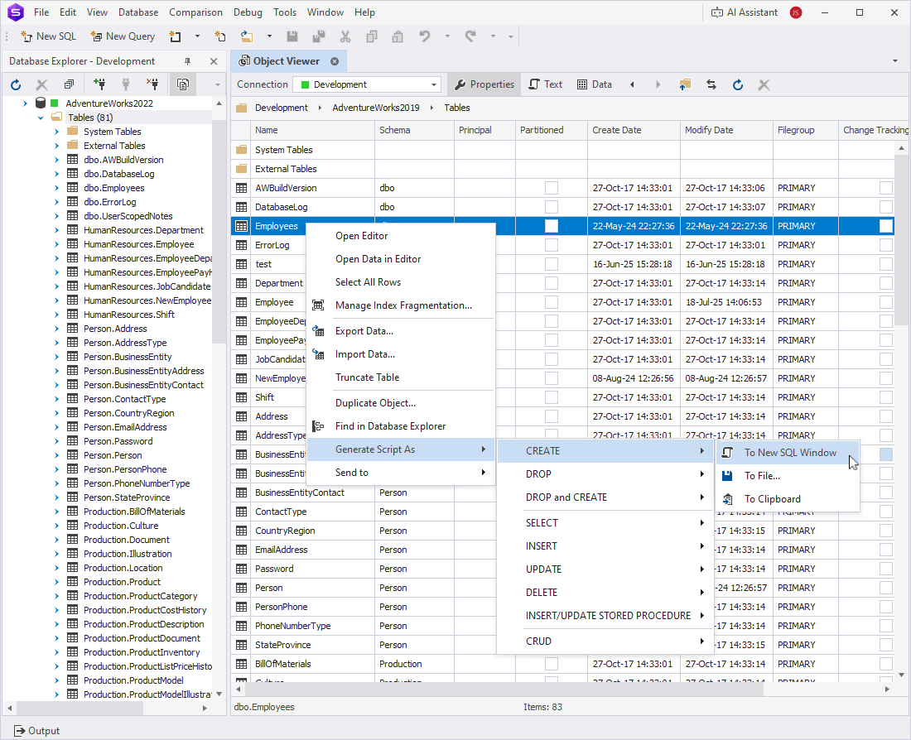Image resolution: width=911 pixels, height=740 pixels.
Task: Click the Cut icon in the toolbar
Action: [x=344, y=36]
